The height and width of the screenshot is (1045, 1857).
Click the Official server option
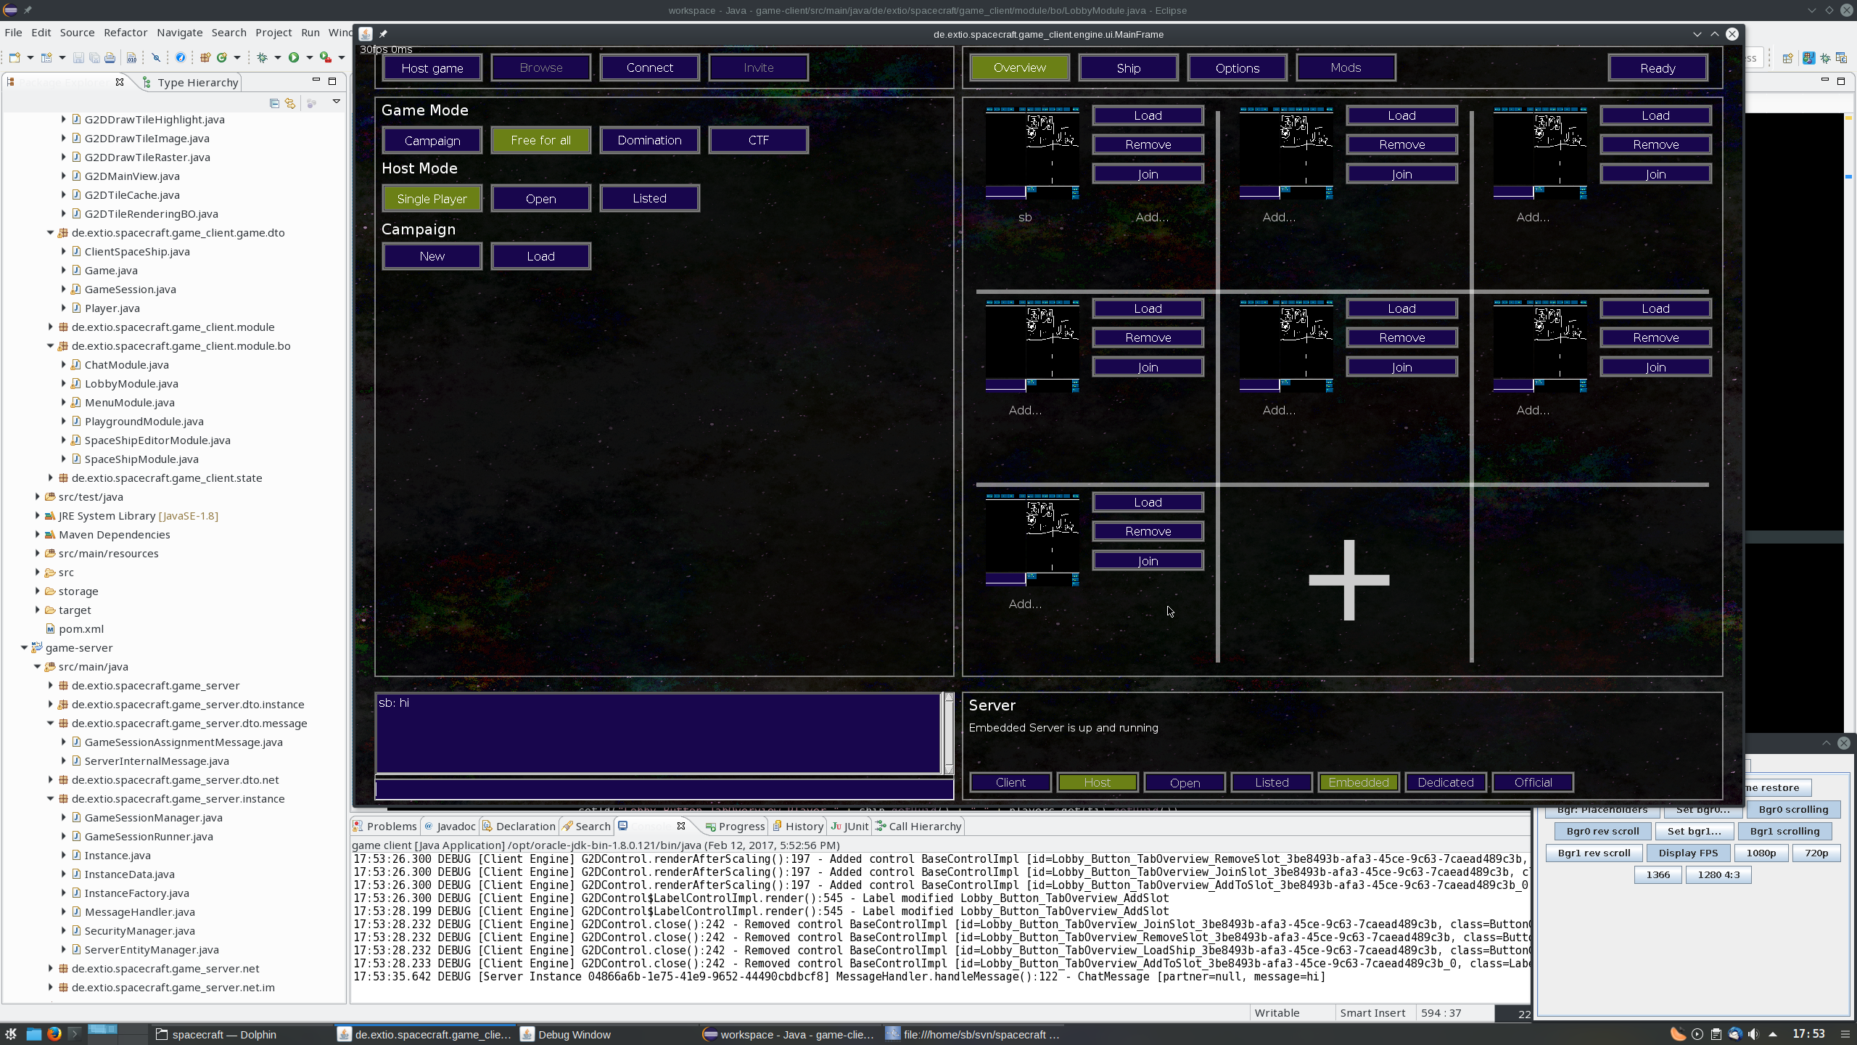pyautogui.click(x=1532, y=782)
